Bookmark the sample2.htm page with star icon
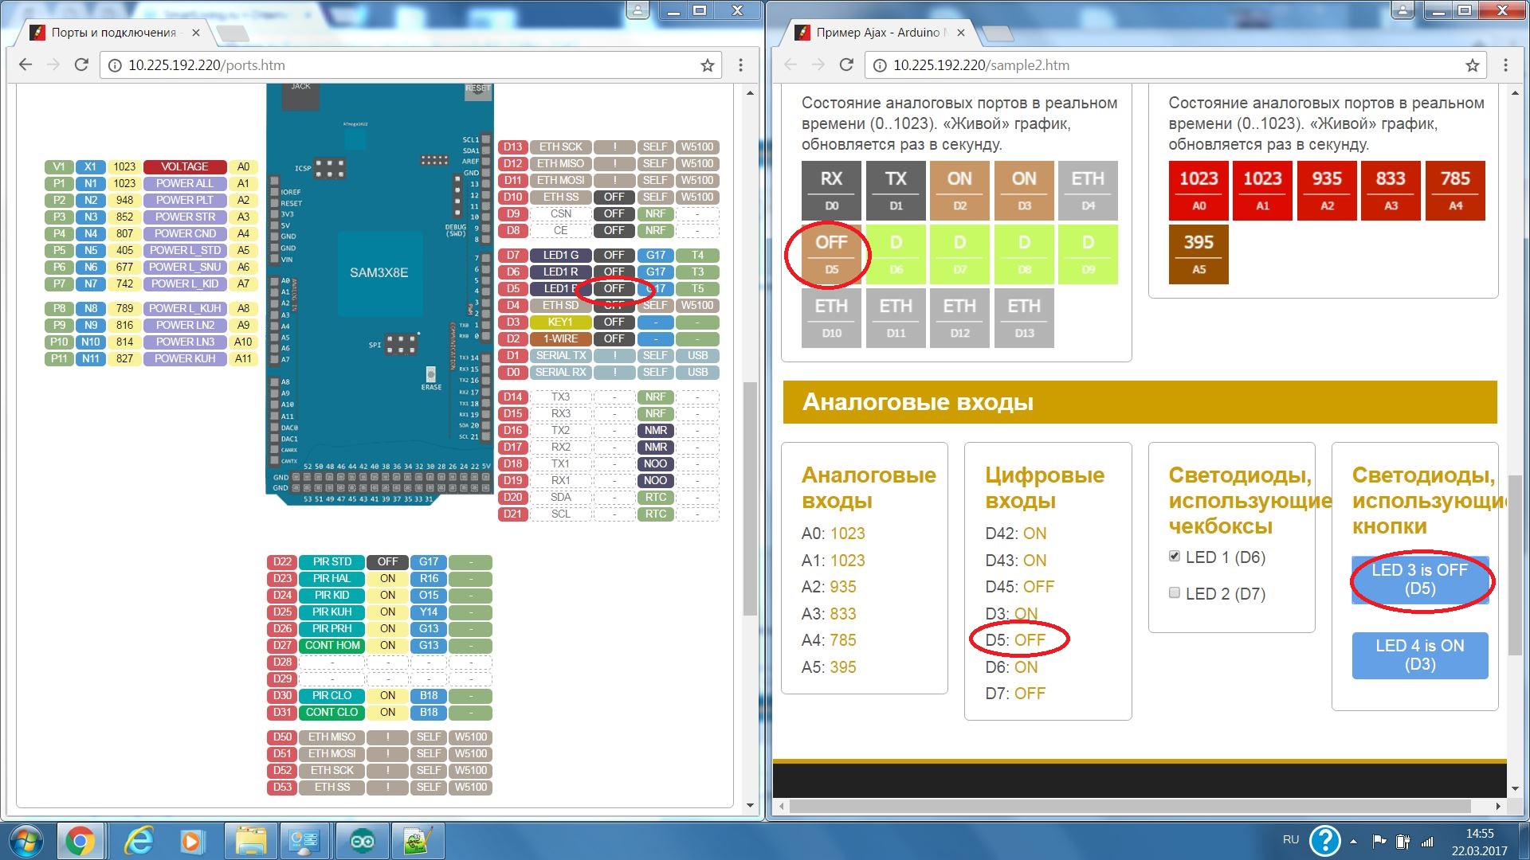The width and height of the screenshot is (1530, 860). point(1472,65)
